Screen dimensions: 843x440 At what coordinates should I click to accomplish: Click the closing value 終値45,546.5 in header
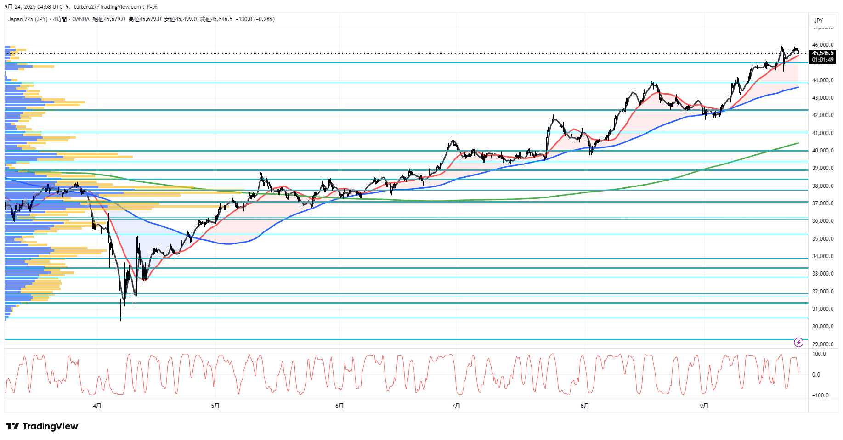point(216,19)
